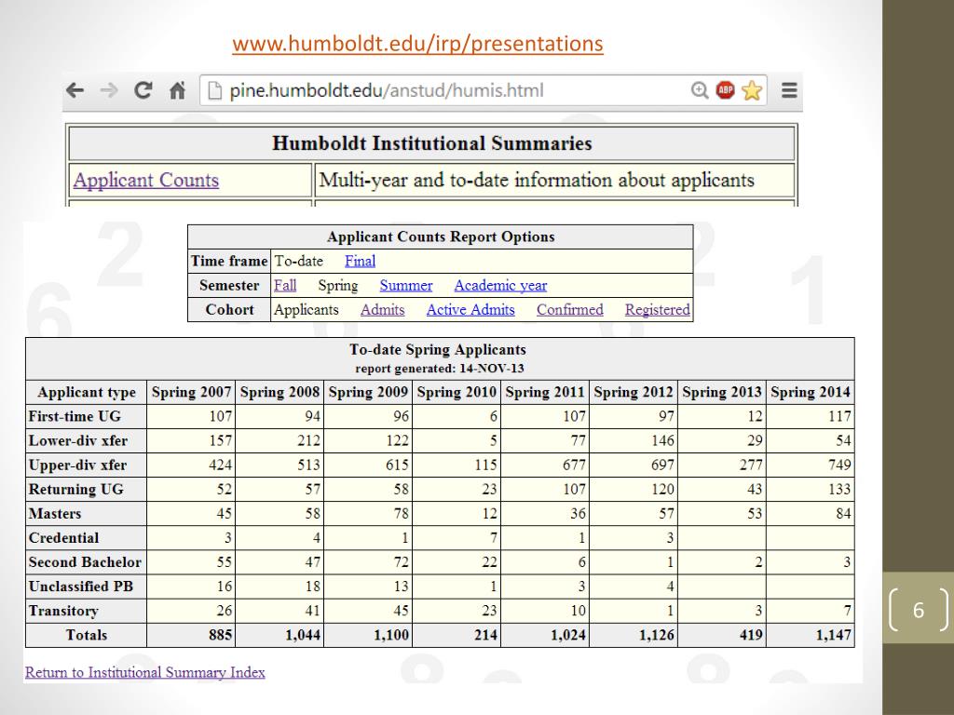Go to the browser home icon

pyautogui.click(x=177, y=90)
